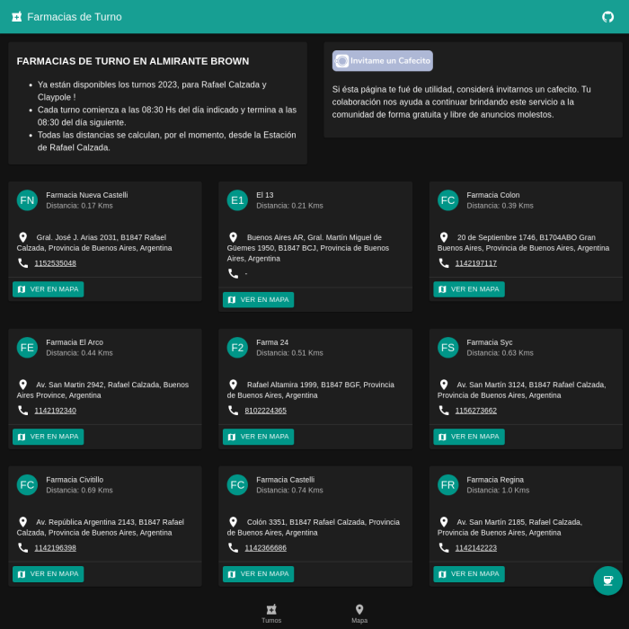Click the Invitame un Cafecito button
Image resolution: width=629 pixels, height=629 pixels.
[x=382, y=60]
